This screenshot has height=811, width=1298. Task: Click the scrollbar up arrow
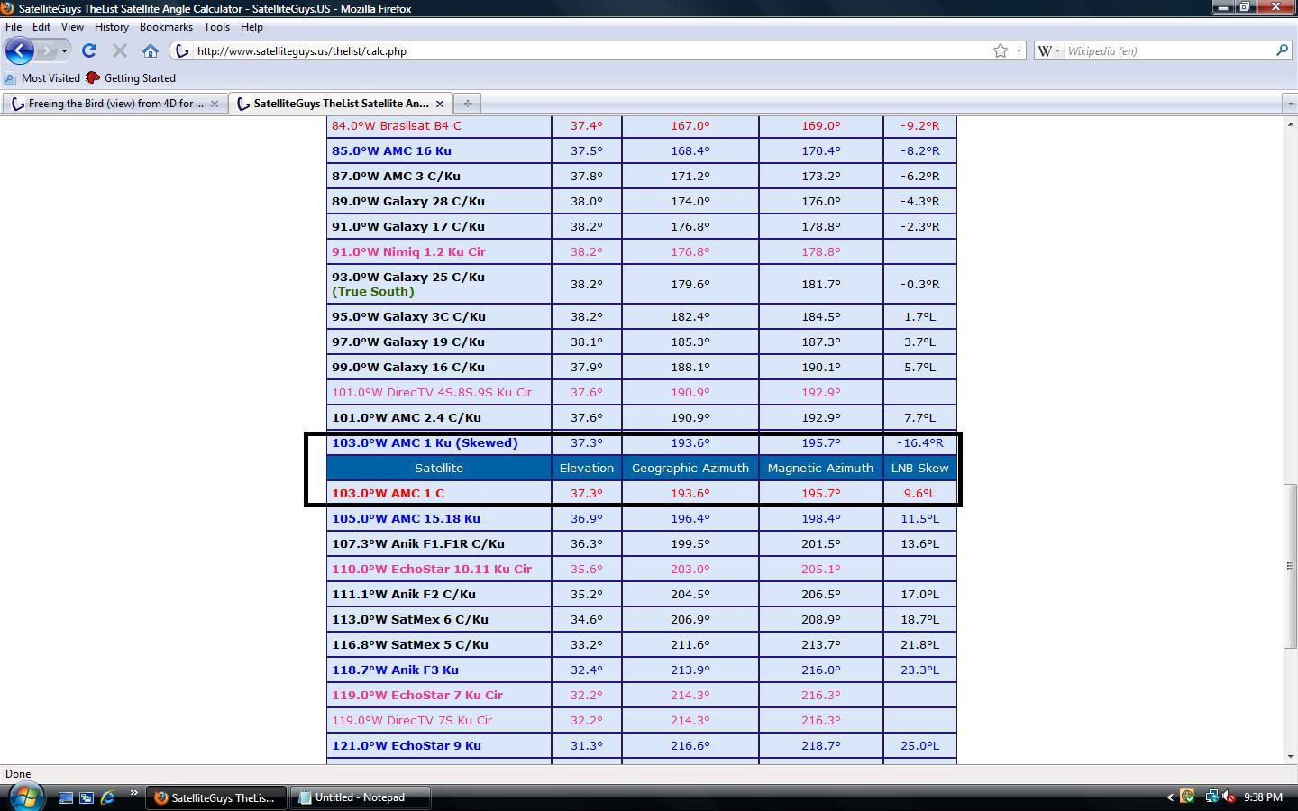1290,124
